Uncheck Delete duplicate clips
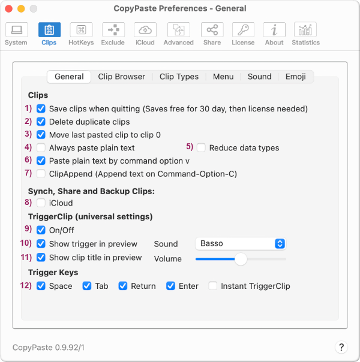This screenshot has width=360, height=362. (41, 122)
